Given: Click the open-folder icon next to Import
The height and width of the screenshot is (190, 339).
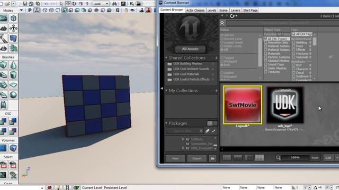Looking at the screenshot, I should tap(212, 158).
